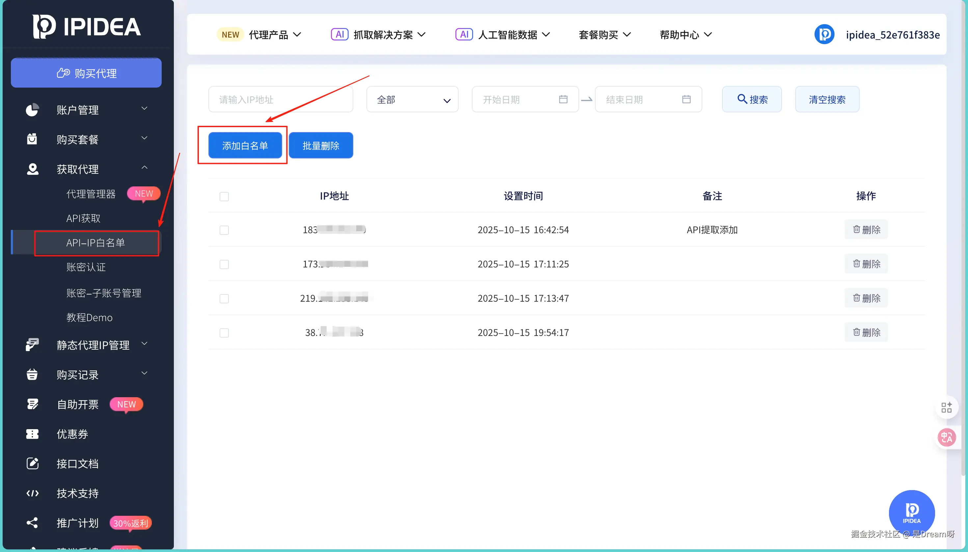This screenshot has height=552, width=968.
Task: Click the 添加白名单 button
Action: tap(245, 146)
